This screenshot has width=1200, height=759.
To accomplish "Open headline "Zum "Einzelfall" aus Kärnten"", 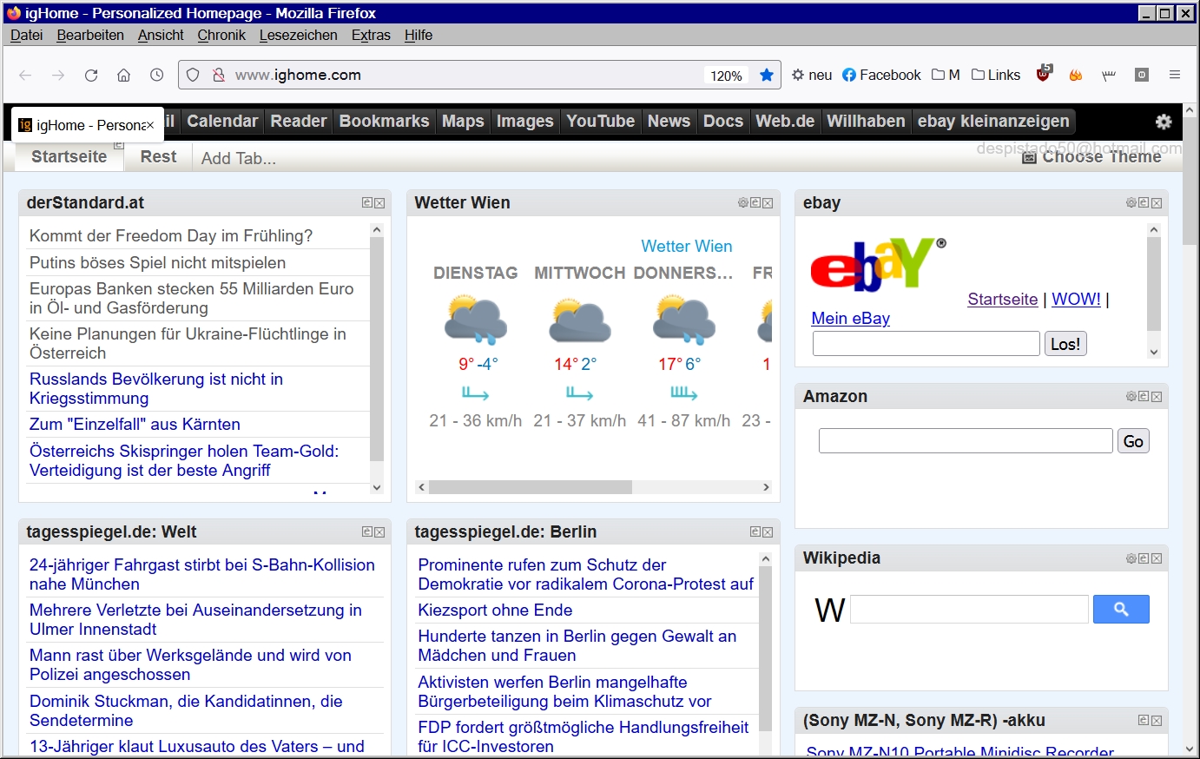I will pos(135,425).
